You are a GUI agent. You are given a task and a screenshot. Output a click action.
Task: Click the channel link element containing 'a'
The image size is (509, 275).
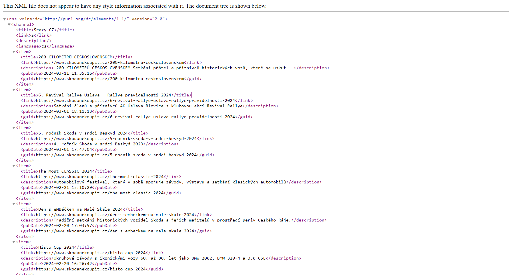pyautogui.click(x=34, y=35)
